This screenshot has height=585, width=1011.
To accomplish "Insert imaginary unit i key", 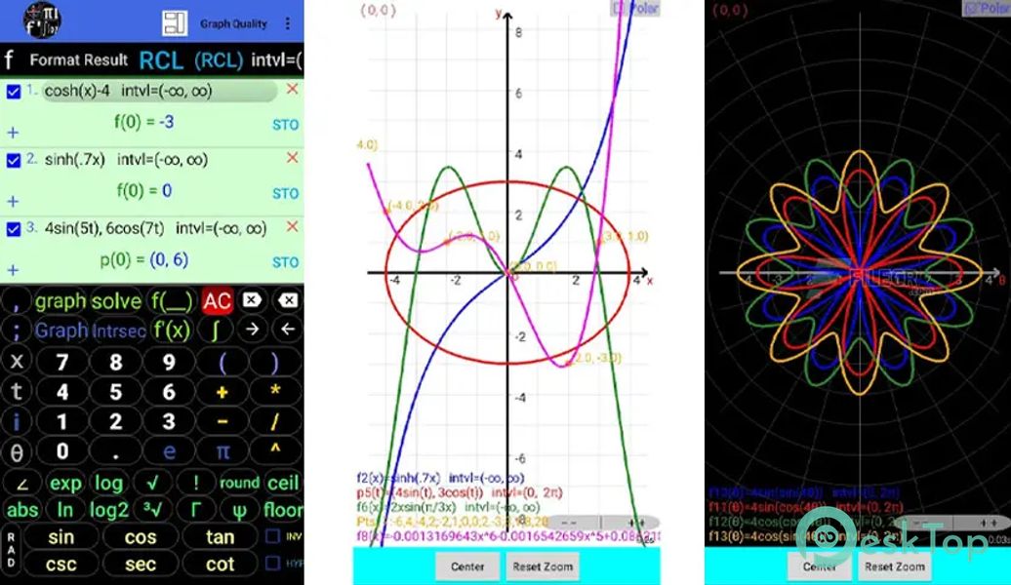I will coord(17,421).
